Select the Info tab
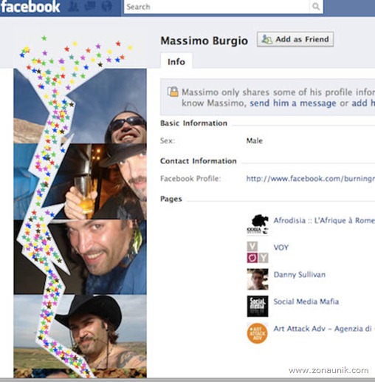 point(176,61)
